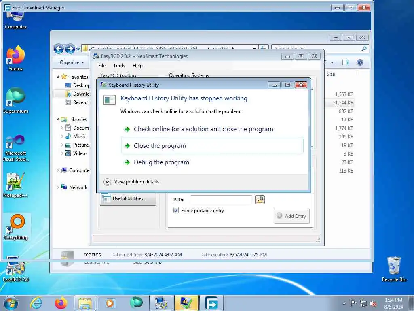Click the 51,544 KB file size entry
Screen dimensions: 414x311
(343, 102)
